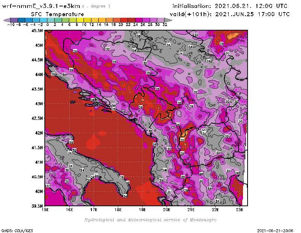Click the yellow legend swatch between 8 and 10

click(x=80, y=20)
